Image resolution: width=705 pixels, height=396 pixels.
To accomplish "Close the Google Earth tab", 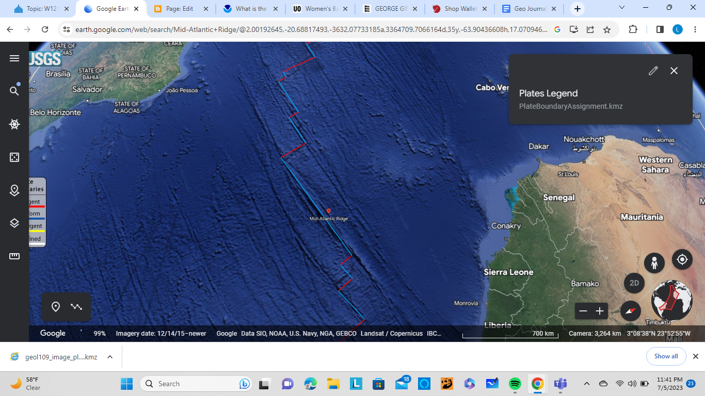I will click(136, 9).
